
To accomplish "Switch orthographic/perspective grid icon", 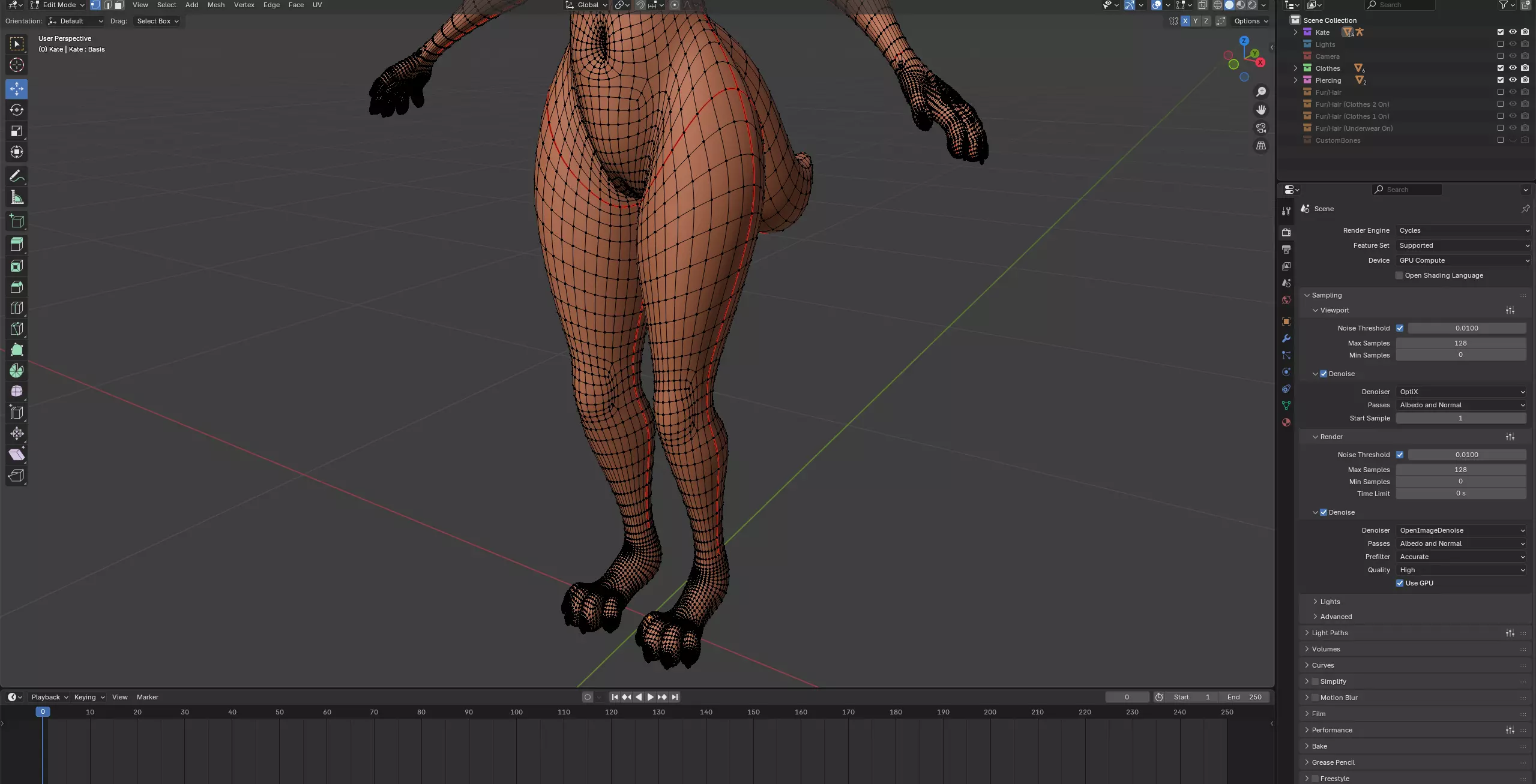I will tap(1261, 146).
